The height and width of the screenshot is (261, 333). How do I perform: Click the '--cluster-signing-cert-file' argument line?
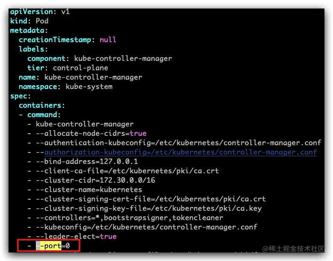tap(151, 199)
